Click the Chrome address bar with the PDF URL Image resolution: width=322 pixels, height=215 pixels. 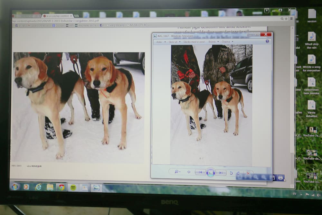pyautogui.click(x=144, y=21)
